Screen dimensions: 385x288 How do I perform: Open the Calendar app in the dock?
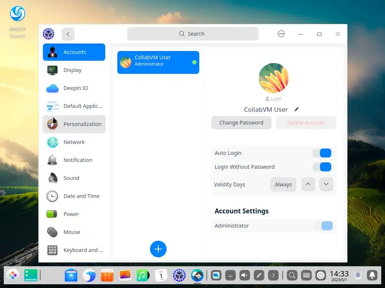click(x=161, y=275)
